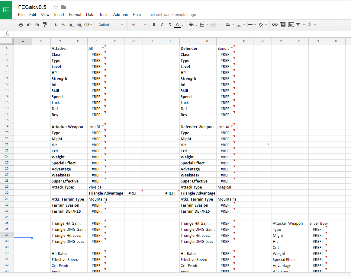Viewport: 351px width, 276px height.
Task: Insert a link into the cell
Action: 275,24
